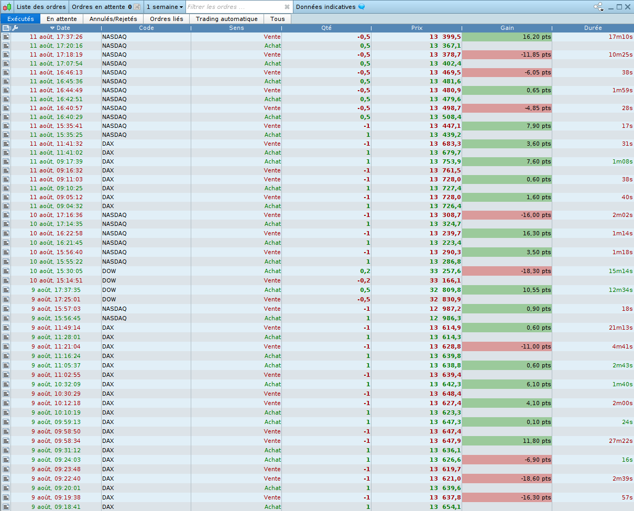Open the Annulés/Rejetés tab
The height and width of the screenshot is (511, 634).
click(x=113, y=19)
